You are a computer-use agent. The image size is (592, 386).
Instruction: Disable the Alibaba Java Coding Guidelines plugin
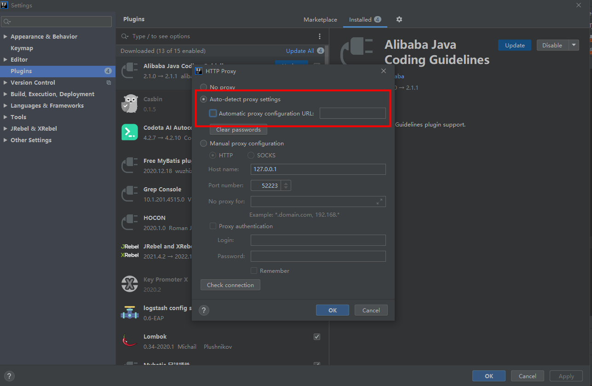point(552,45)
